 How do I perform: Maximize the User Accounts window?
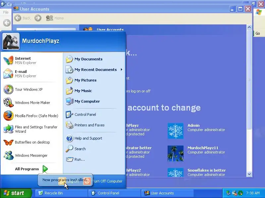coord(240,9)
